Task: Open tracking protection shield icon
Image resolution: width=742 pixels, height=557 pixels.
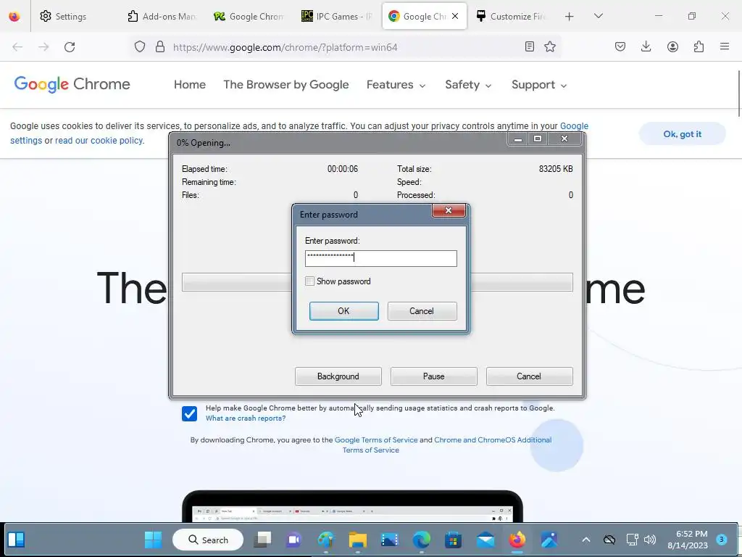Action: tap(140, 47)
